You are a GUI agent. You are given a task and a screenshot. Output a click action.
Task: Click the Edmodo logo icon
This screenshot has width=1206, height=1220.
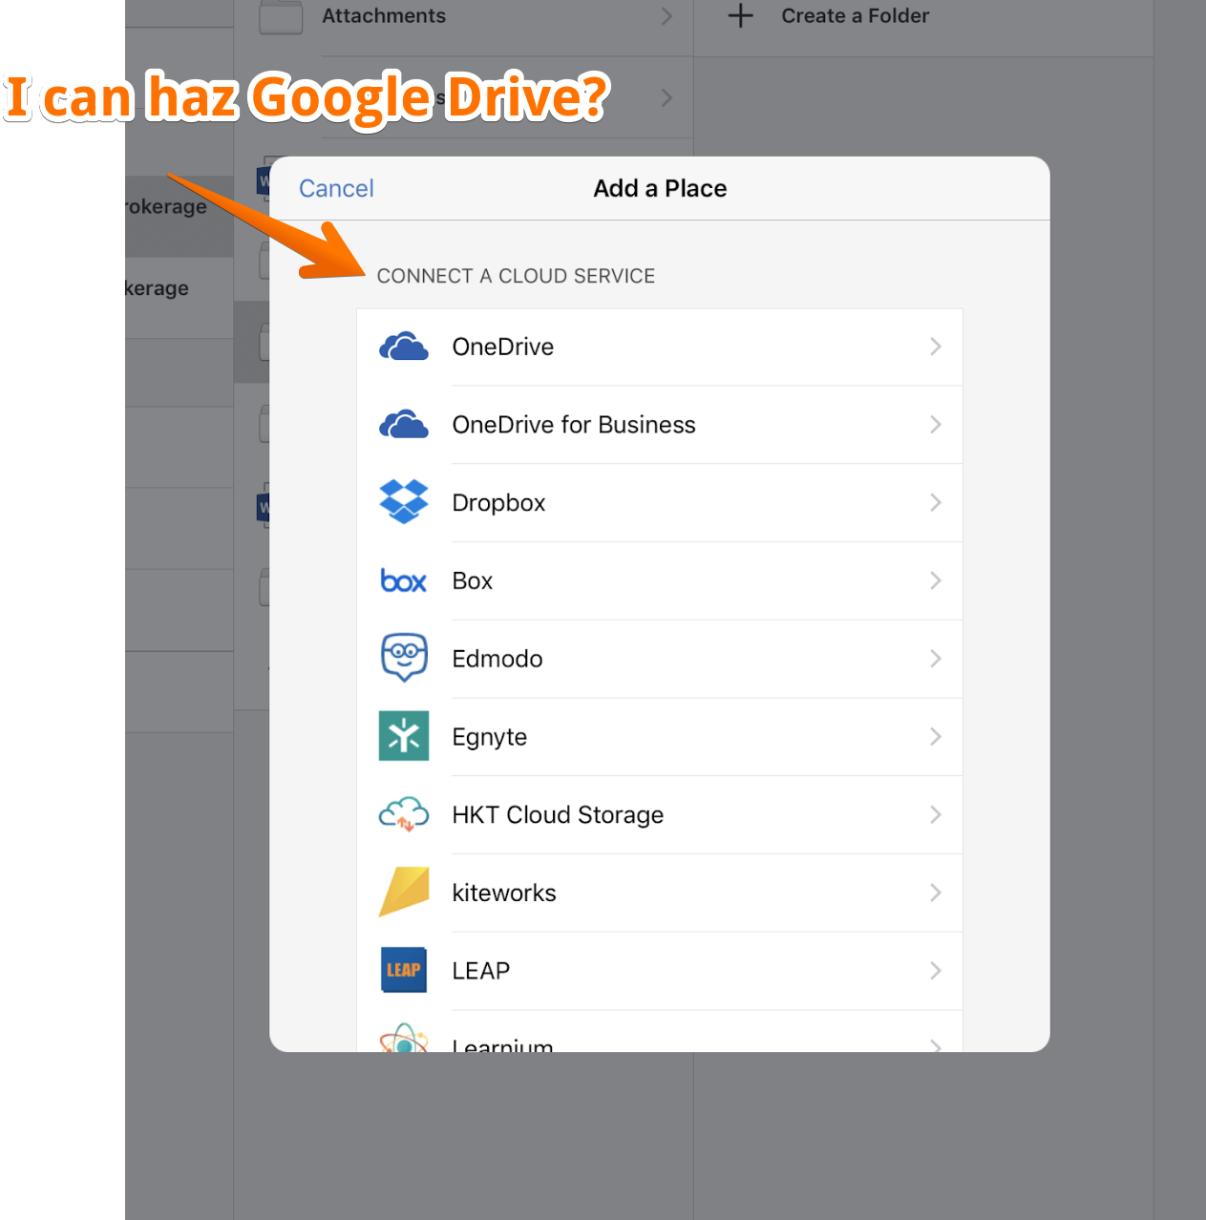(x=404, y=658)
